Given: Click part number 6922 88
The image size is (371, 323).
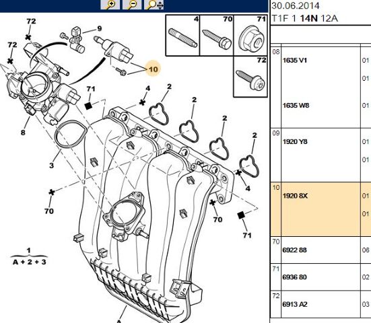Looking at the screenshot, I should click(x=294, y=250).
